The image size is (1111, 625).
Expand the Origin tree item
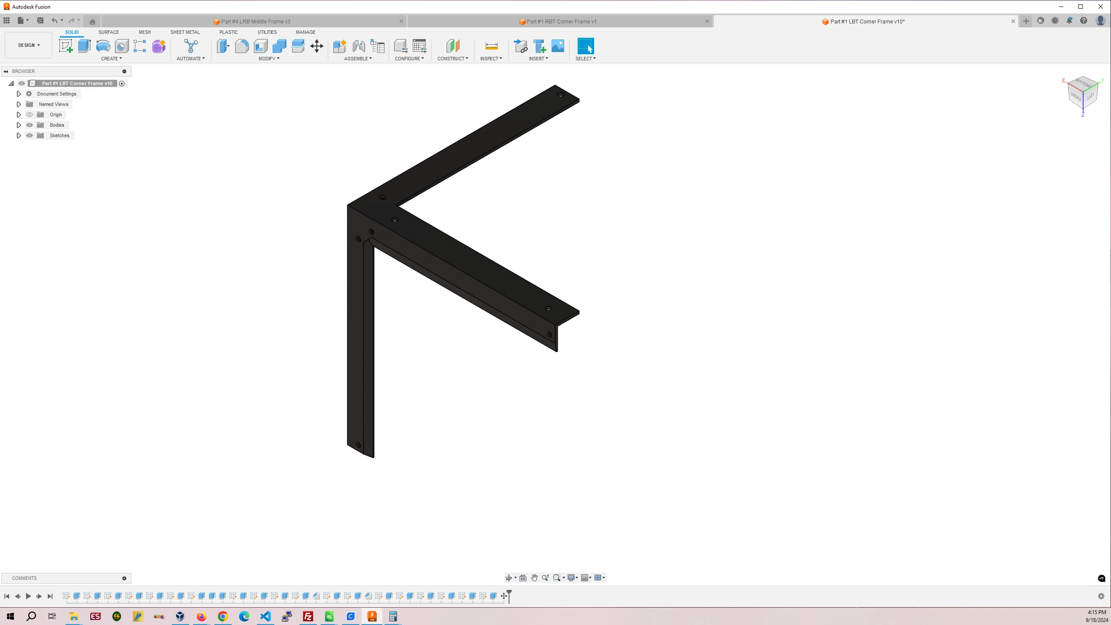tap(18, 115)
